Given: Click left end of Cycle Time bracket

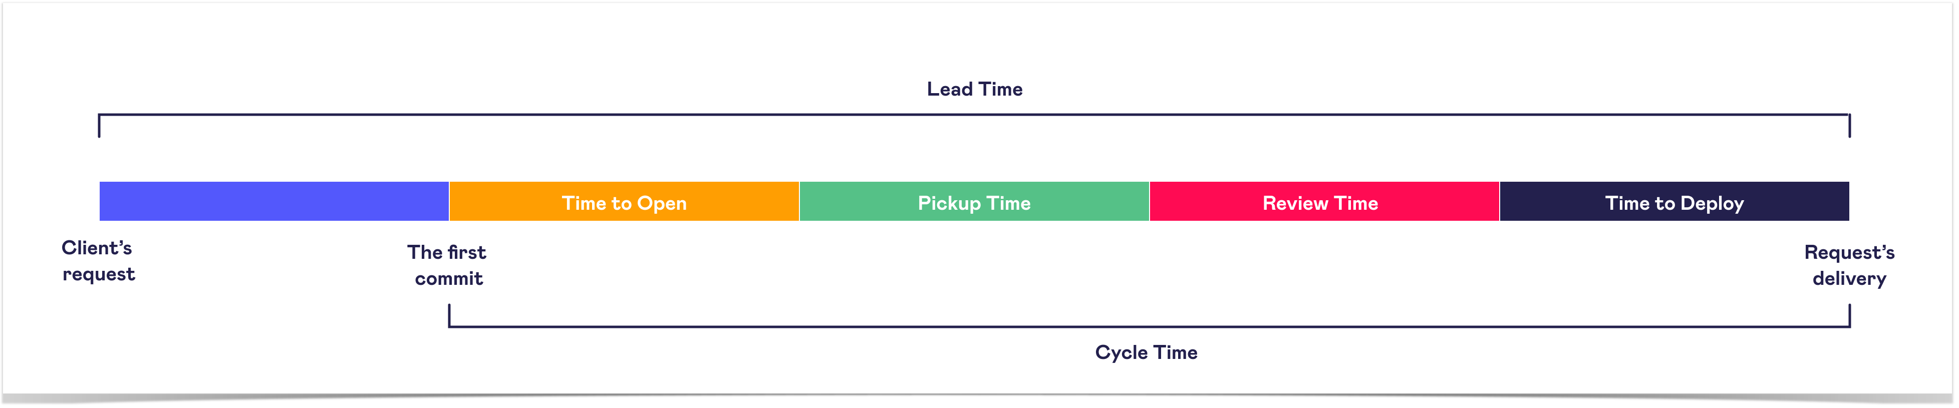Looking at the screenshot, I should (449, 316).
